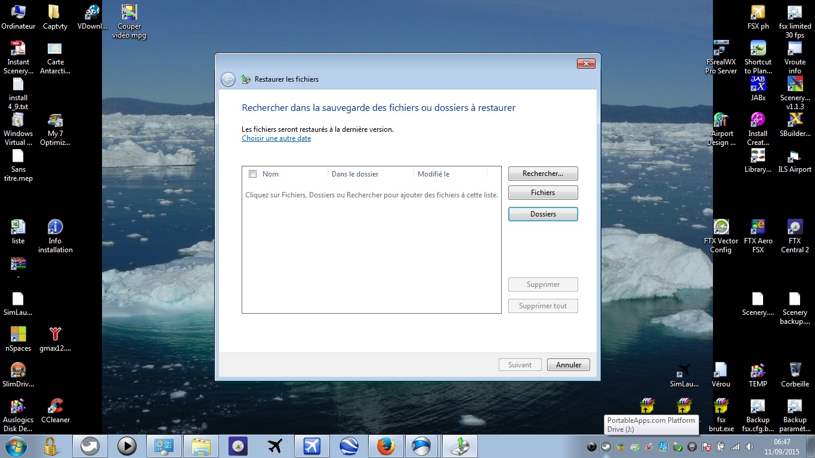Viewport: 815px width, 458px height.
Task: Select the Auslogics Disk De... icon
Action: click(18, 415)
